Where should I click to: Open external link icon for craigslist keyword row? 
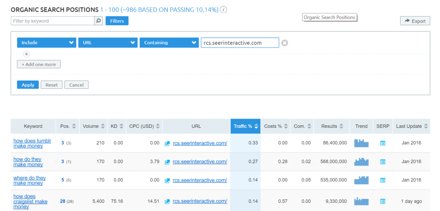pyautogui.click(x=168, y=201)
